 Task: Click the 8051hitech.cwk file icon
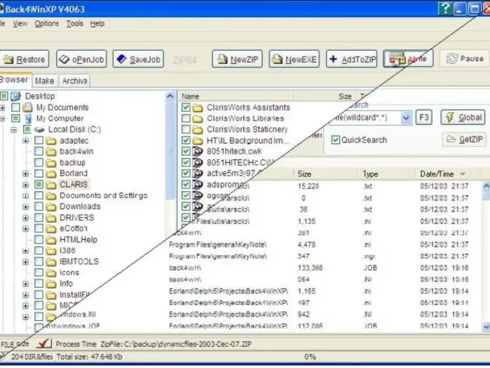[x=197, y=151]
